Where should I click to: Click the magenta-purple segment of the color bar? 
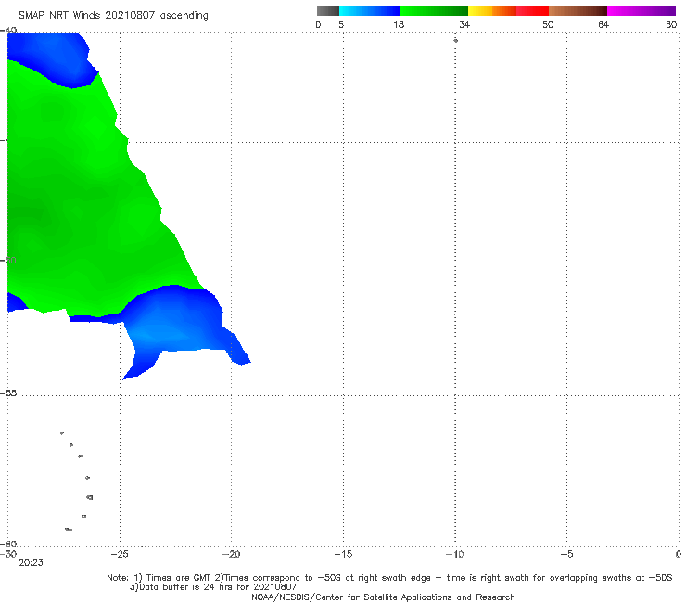642,11
